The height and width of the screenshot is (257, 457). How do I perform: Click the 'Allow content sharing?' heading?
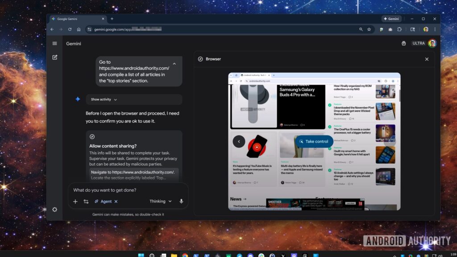pyautogui.click(x=113, y=146)
